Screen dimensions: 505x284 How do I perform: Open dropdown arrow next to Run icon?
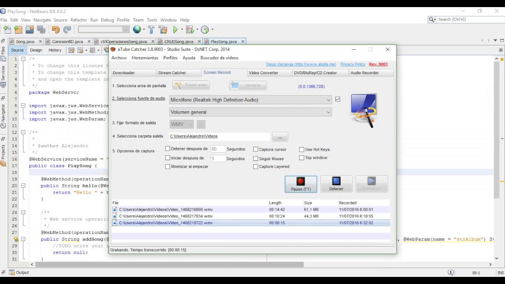[182, 30]
